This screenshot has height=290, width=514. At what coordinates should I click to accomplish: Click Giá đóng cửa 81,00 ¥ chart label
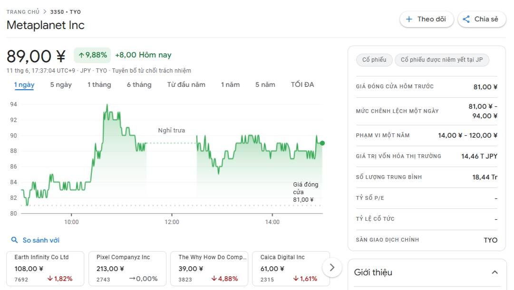306,192
